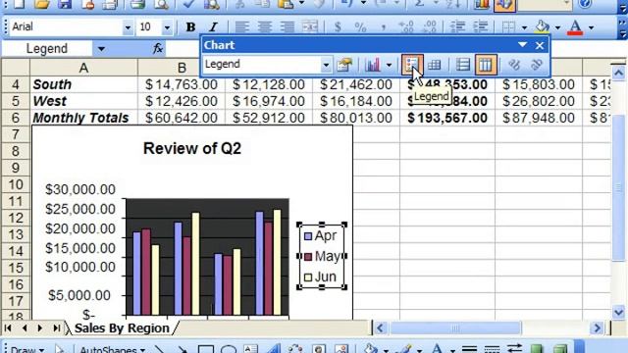Open the Chart Objects Legend dropdown arrow
The width and height of the screenshot is (628, 353).
click(326, 65)
